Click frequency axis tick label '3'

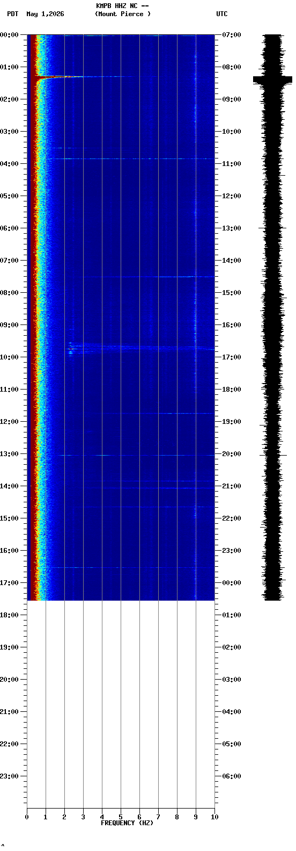(83, 817)
